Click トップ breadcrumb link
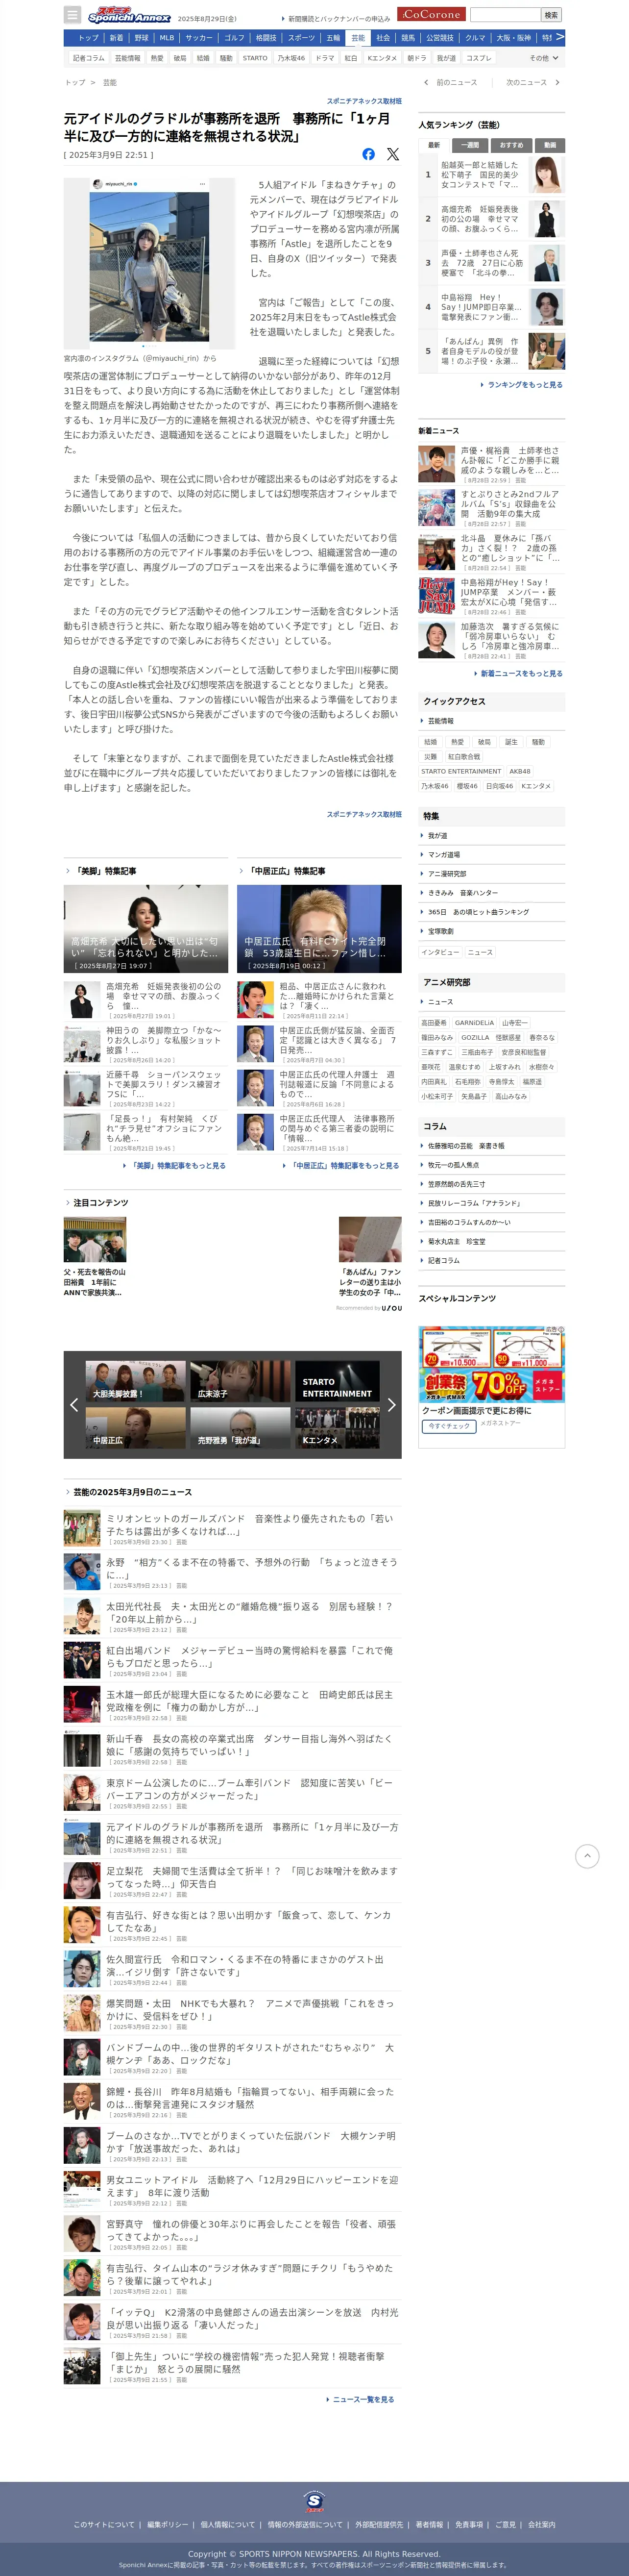The height and width of the screenshot is (2576, 629). (x=75, y=83)
